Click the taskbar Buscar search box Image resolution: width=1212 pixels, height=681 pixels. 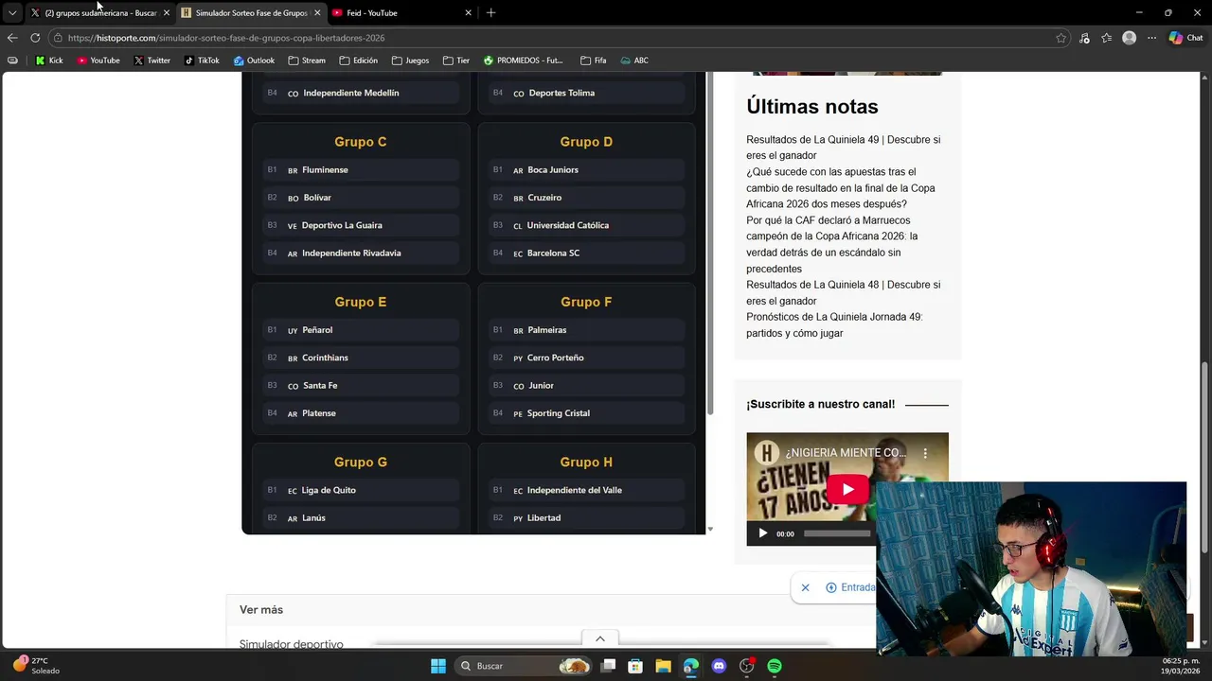click(x=521, y=666)
